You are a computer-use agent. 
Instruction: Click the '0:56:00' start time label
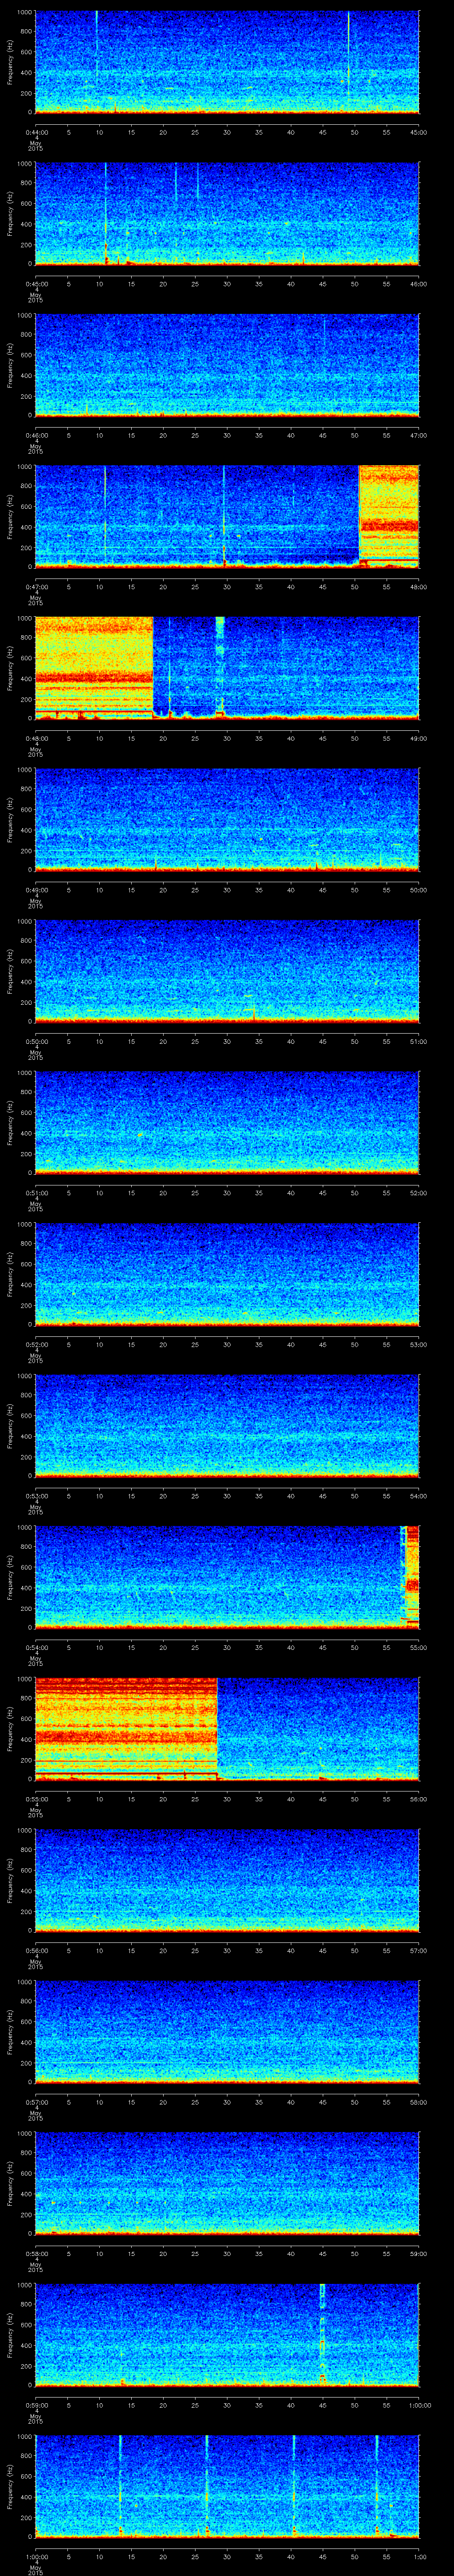pyautogui.click(x=37, y=1950)
